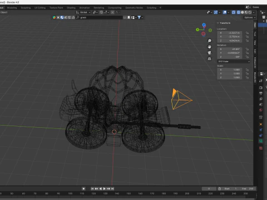Screen dimensions: 267x200
Task: Toggle the auto-keying record button
Action: pos(83,188)
